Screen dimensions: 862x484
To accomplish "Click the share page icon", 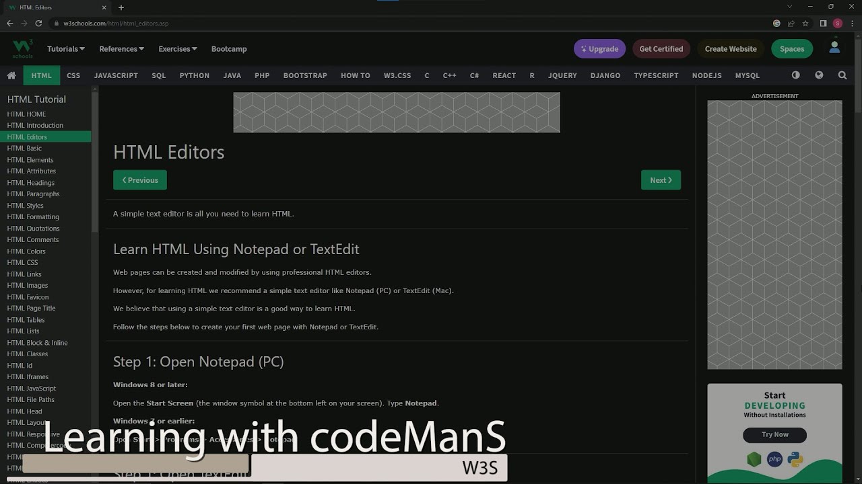I will (791, 23).
